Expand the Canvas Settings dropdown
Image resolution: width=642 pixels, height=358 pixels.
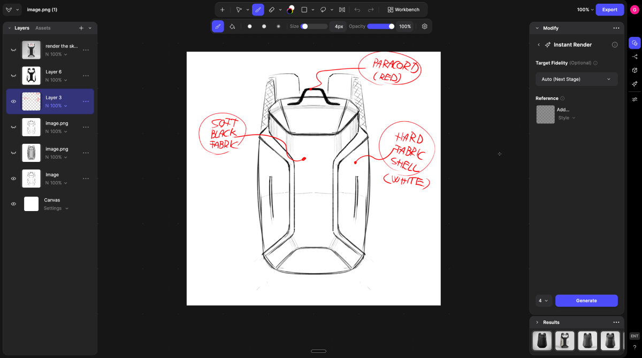pyautogui.click(x=56, y=208)
